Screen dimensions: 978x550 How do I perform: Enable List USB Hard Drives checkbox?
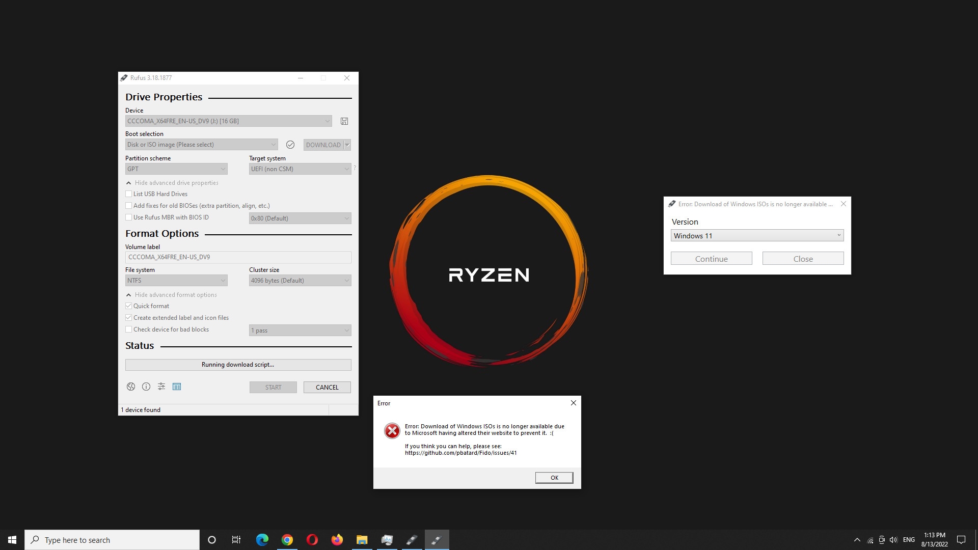click(128, 194)
